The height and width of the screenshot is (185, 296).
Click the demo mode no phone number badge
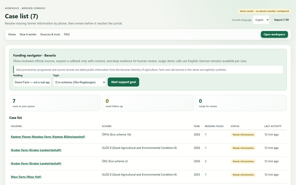[264, 11]
